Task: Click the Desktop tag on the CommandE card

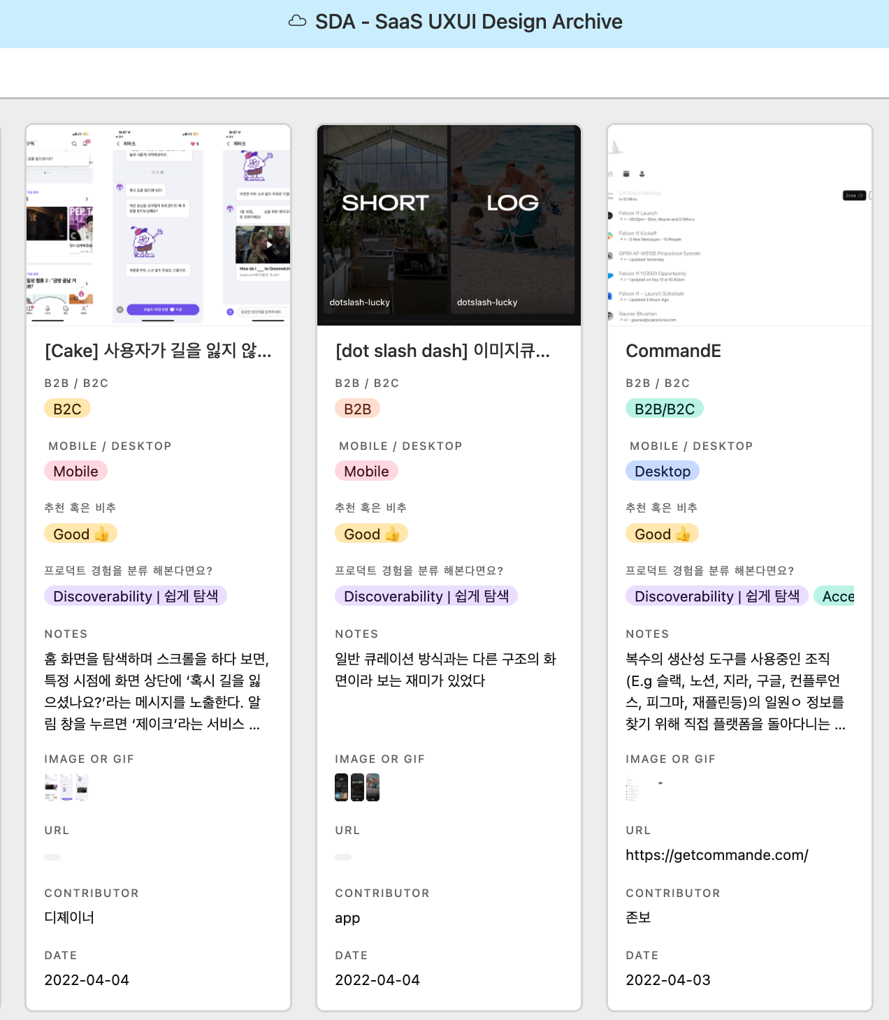Action: click(x=662, y=470)
